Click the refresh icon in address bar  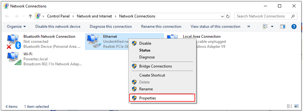(x=228, y=16)
